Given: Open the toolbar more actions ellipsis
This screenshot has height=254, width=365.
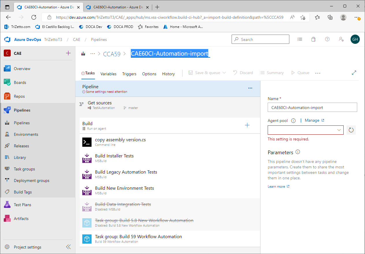Looking at the screenshot, I should (x=318, y=73).
